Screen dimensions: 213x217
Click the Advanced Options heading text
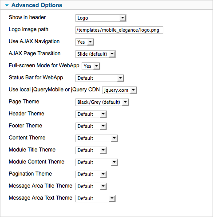click(37, 5)
